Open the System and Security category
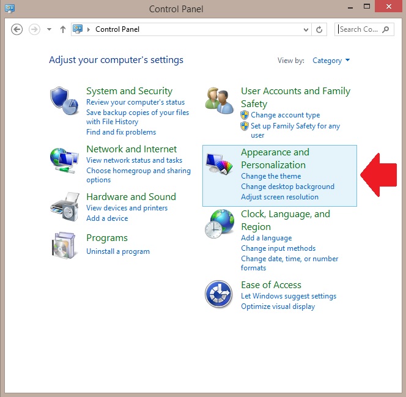 [129, 91]
